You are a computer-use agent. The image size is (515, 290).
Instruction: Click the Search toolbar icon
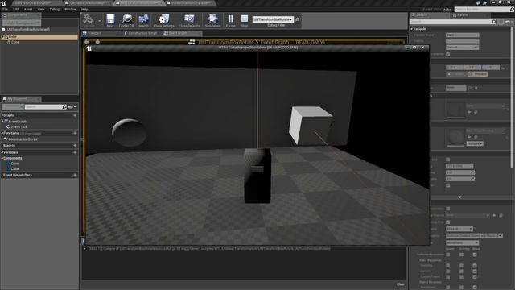[x=143, y=19]
